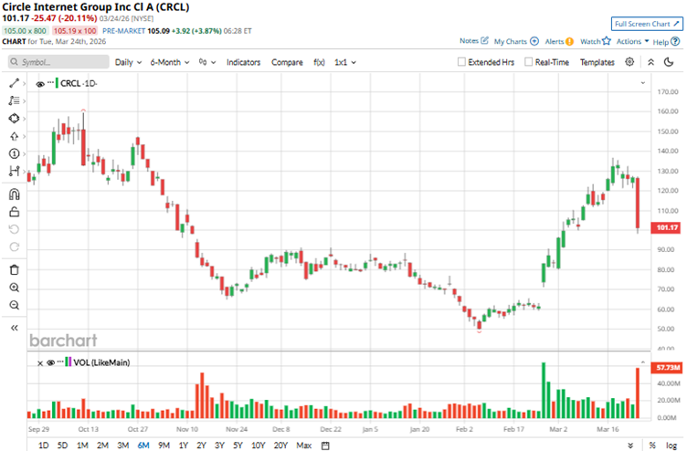This screenshot has height=451, width=687.
Task: Open Alerts for CRCL
Action: tap(559, 41)
